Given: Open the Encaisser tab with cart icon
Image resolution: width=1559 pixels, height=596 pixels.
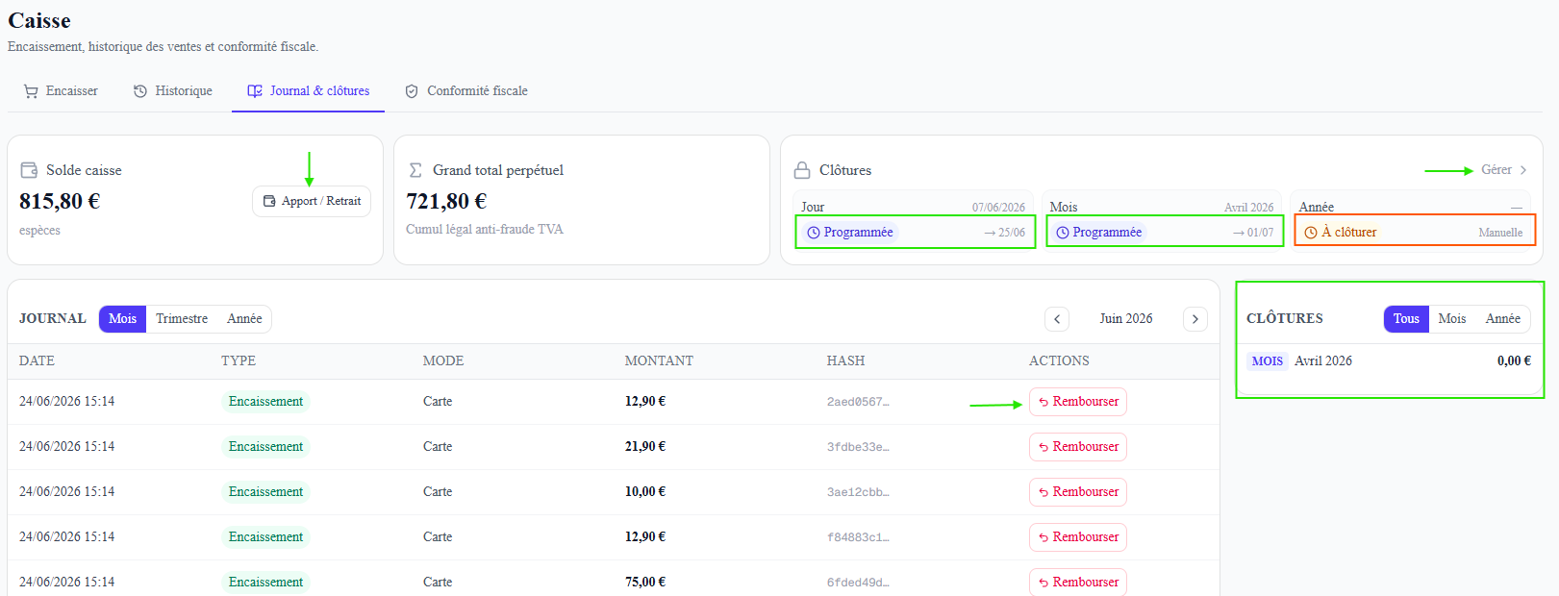Looking at the screenshot, I should click(x=61, y=91).
